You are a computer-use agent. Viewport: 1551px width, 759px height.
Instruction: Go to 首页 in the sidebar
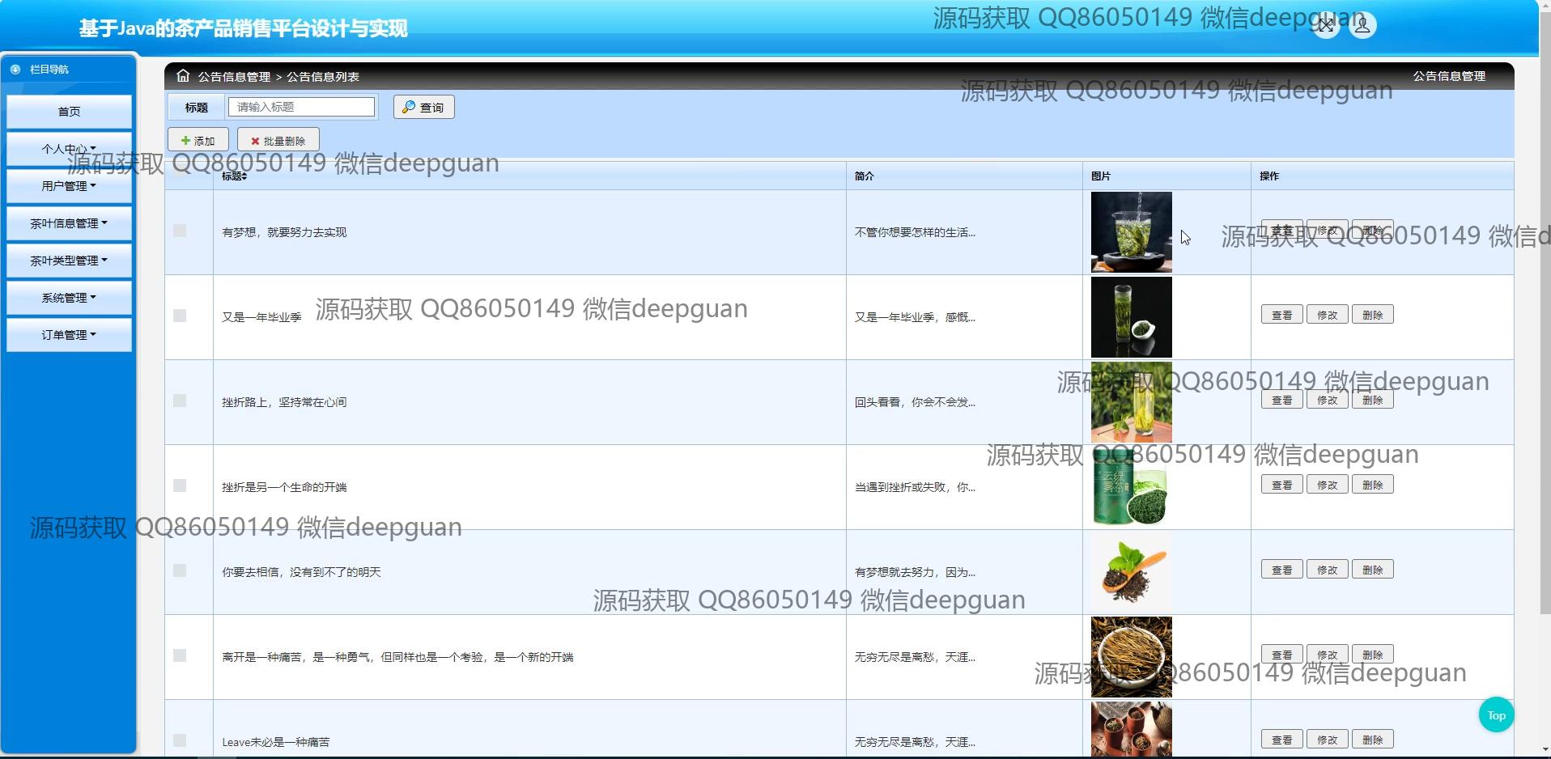[69, 112]
